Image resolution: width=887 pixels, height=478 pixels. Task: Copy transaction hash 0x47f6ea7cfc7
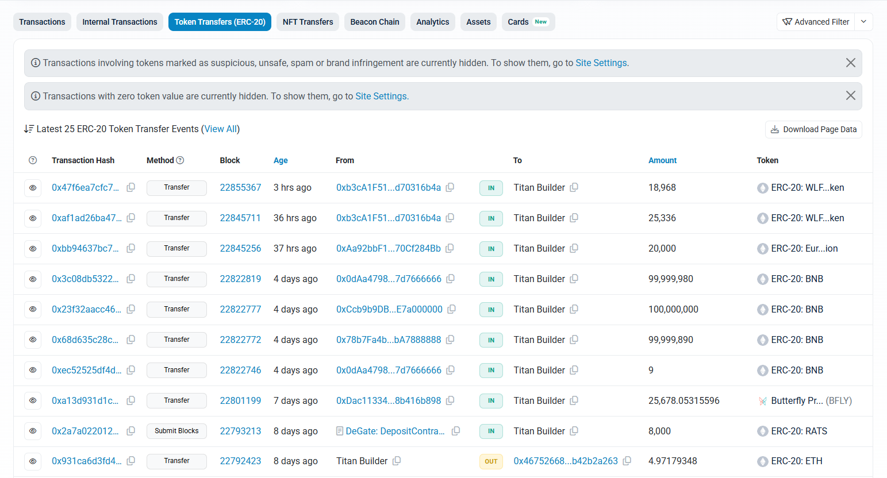click(131, 187)
